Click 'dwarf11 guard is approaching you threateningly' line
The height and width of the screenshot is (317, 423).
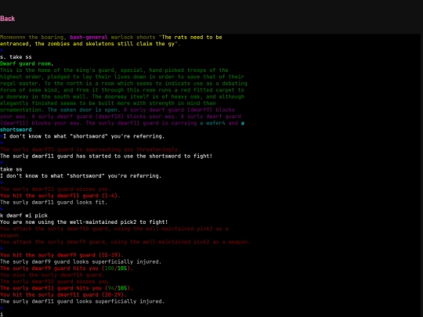tap(90, 149)
